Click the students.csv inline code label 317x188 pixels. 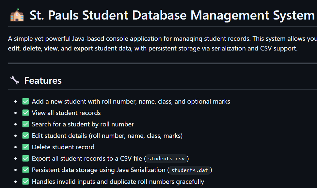166,159
